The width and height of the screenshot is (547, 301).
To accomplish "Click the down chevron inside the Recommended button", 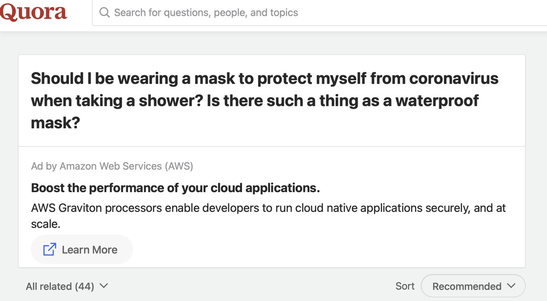I will point(511,286).
